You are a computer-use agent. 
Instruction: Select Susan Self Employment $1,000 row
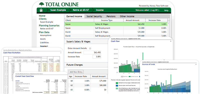point(116,28)
